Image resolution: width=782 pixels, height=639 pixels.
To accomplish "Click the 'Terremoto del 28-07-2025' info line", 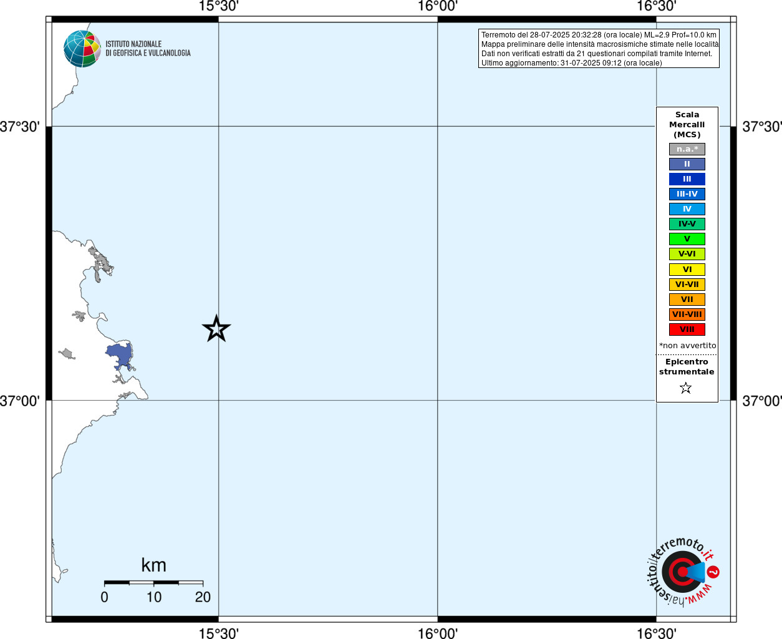I will point(599,35).
